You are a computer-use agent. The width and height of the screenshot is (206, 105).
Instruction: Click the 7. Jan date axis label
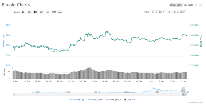[184, 81]
